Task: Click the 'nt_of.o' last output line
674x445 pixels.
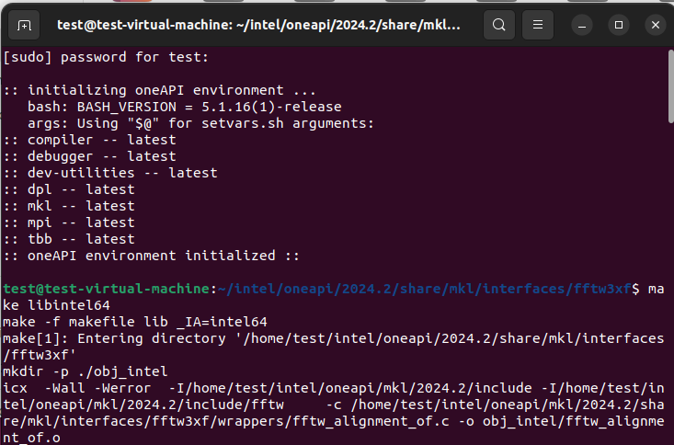Action: [31, 439]
